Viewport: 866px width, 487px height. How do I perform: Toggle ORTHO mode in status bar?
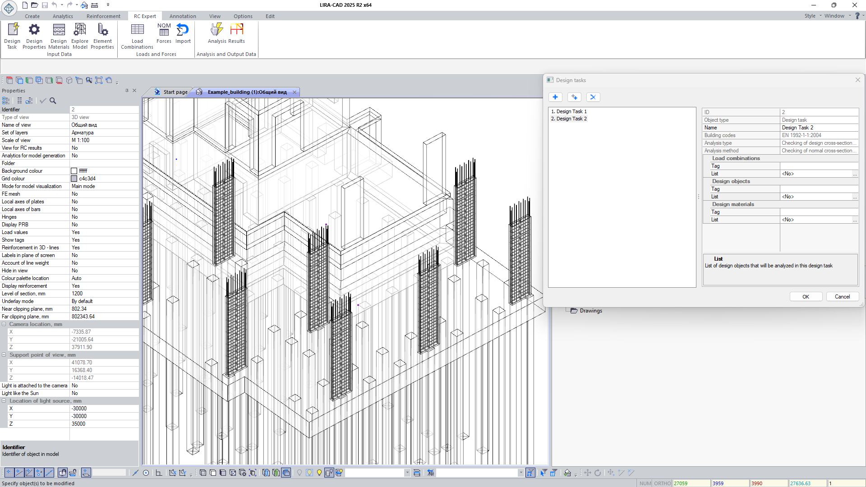(662, 483)
